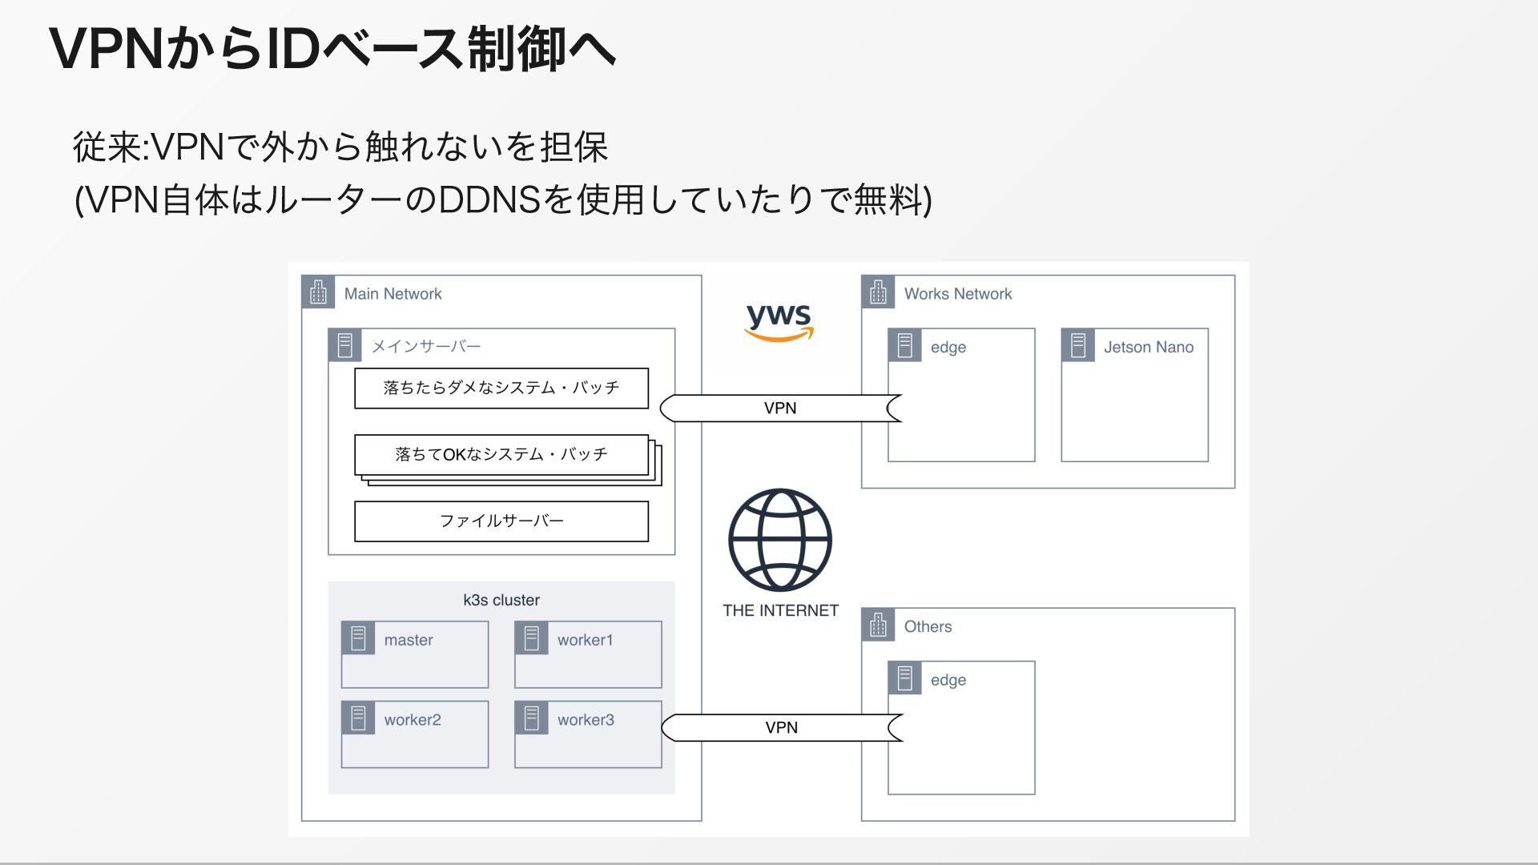The height and width of the screenshot is (865, 1538).
Task: Click the k3s master node server icon
Action: [358, 638]
